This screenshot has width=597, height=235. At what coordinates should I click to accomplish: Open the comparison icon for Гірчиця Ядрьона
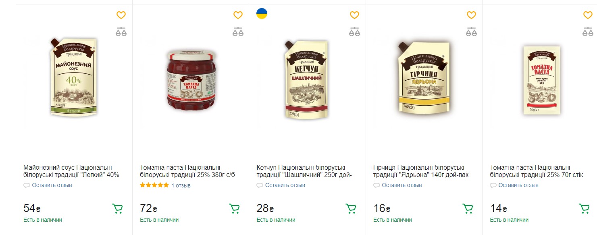471,31
